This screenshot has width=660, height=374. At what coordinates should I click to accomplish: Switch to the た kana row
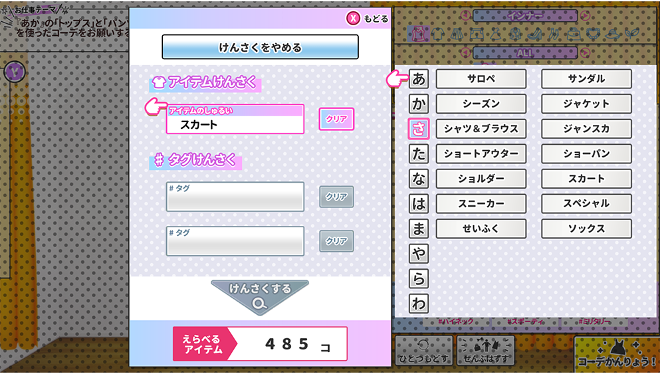(x=418, y=153)
